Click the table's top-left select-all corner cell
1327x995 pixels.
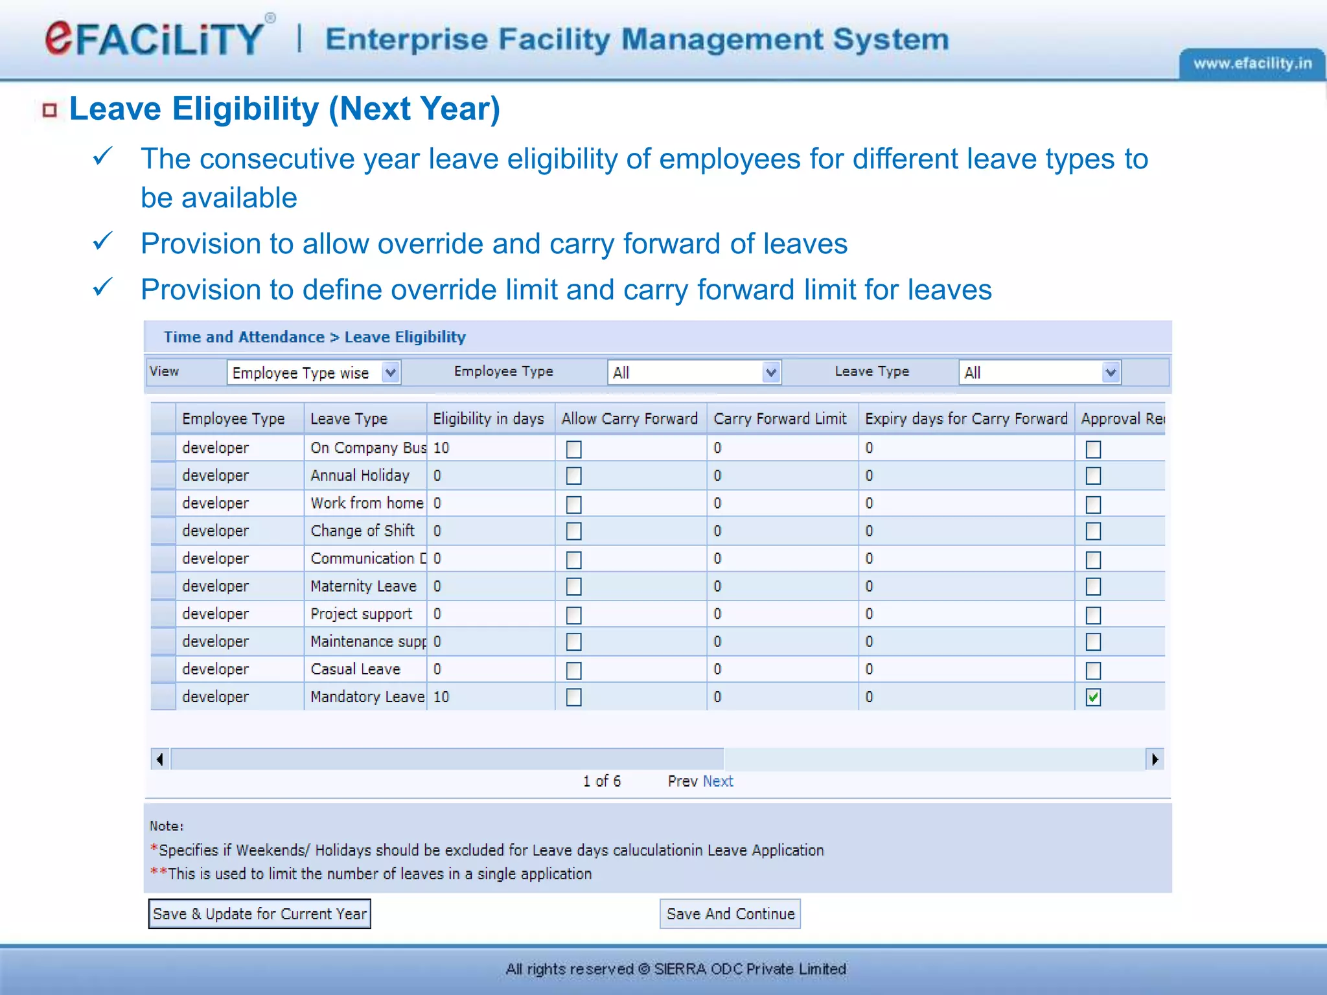coord(163,418)
